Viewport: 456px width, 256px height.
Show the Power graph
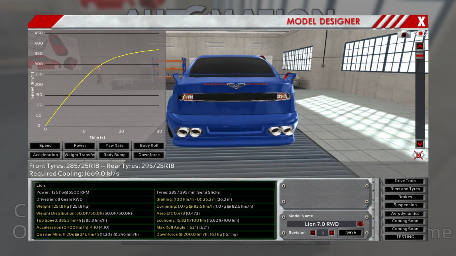pos(80,146)
